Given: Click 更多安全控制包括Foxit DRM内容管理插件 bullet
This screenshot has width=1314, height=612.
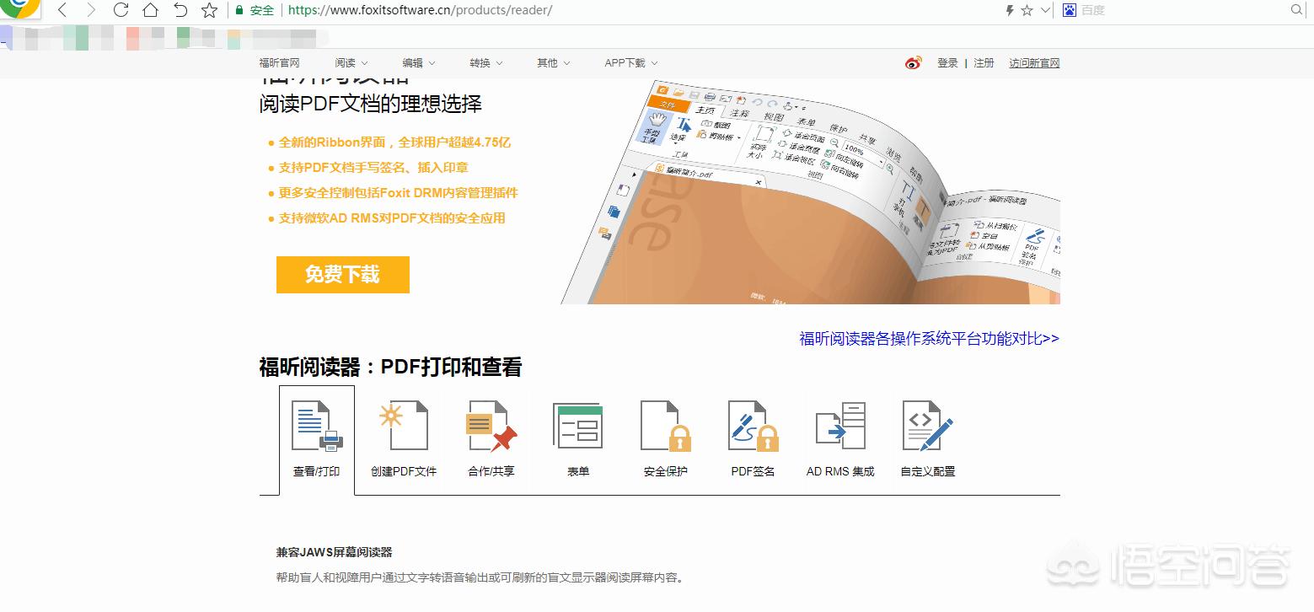Looking at the screenshot, I should coord(398,193).
